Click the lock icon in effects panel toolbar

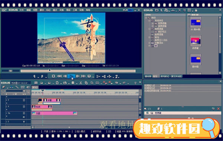pyautogui.click(x=196, y=10)
